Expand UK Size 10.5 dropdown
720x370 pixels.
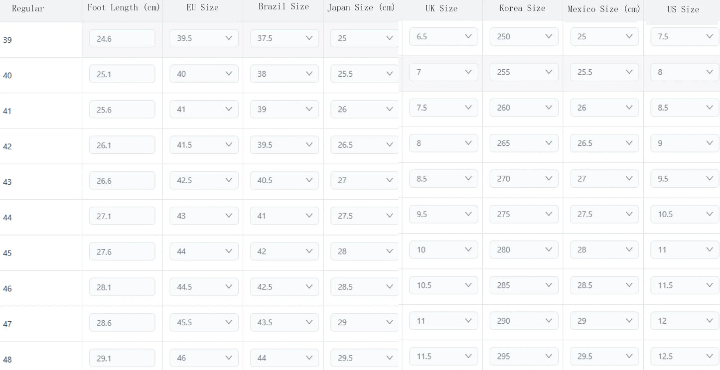443,286
